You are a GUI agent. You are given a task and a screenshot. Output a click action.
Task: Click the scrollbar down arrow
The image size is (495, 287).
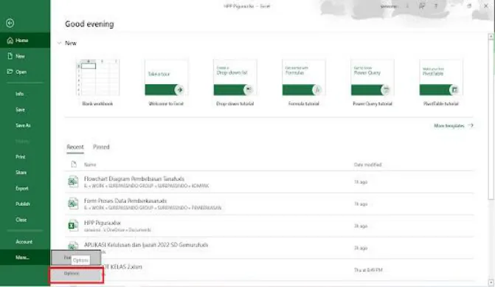[x=491, y=283]
